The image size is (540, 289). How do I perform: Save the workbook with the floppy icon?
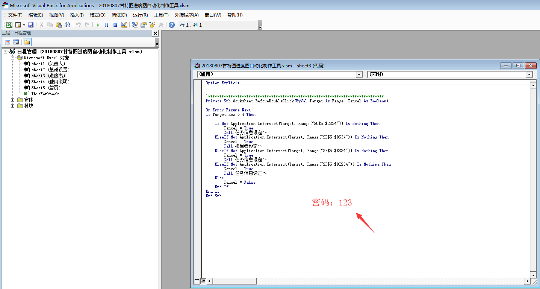click(x=31, y=25)
